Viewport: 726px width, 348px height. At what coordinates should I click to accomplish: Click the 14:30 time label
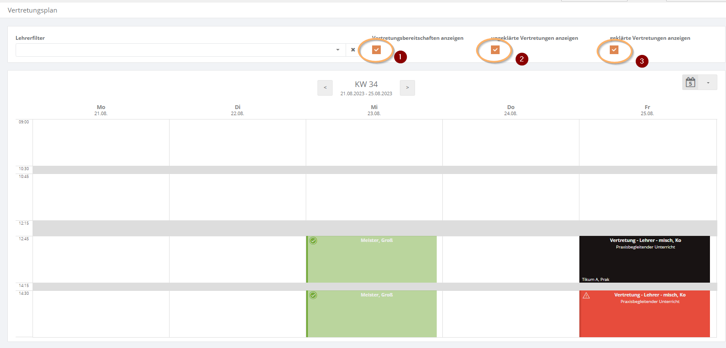tap(24, 293)
